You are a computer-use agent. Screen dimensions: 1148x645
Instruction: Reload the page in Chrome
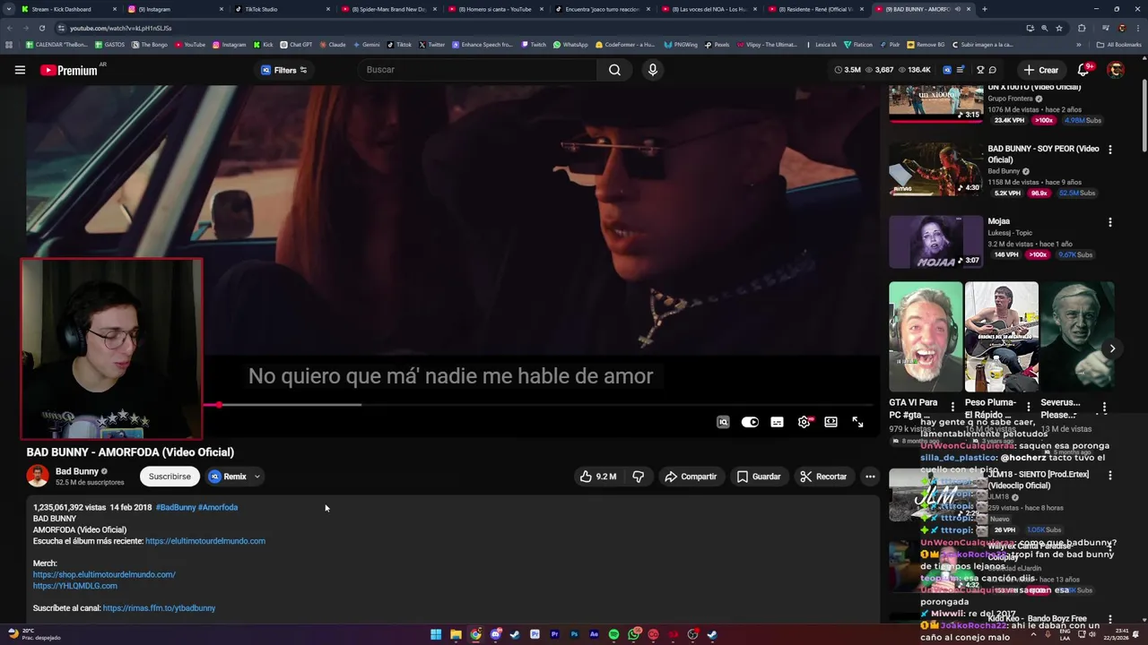click(41, 28)
